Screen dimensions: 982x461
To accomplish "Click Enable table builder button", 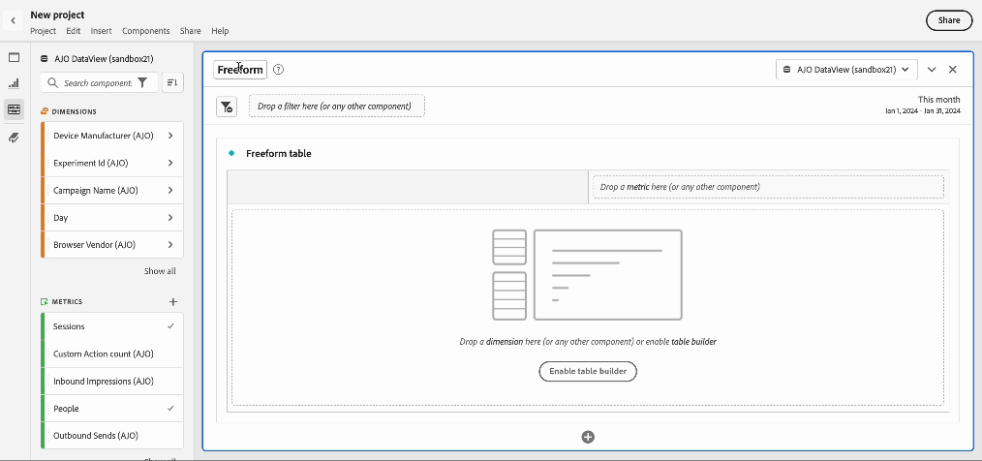I will (588, 371).
